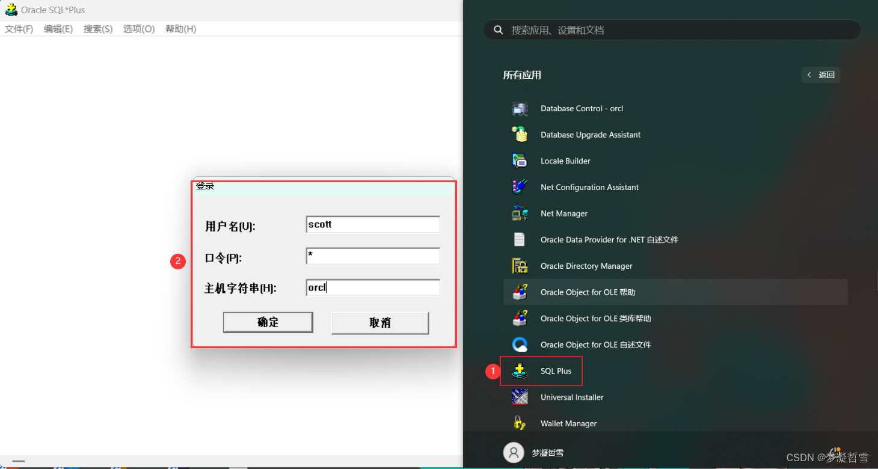Open Oracle Directory Manager
This screenshot has height=469, width=878.
click(x=586, y=266)
